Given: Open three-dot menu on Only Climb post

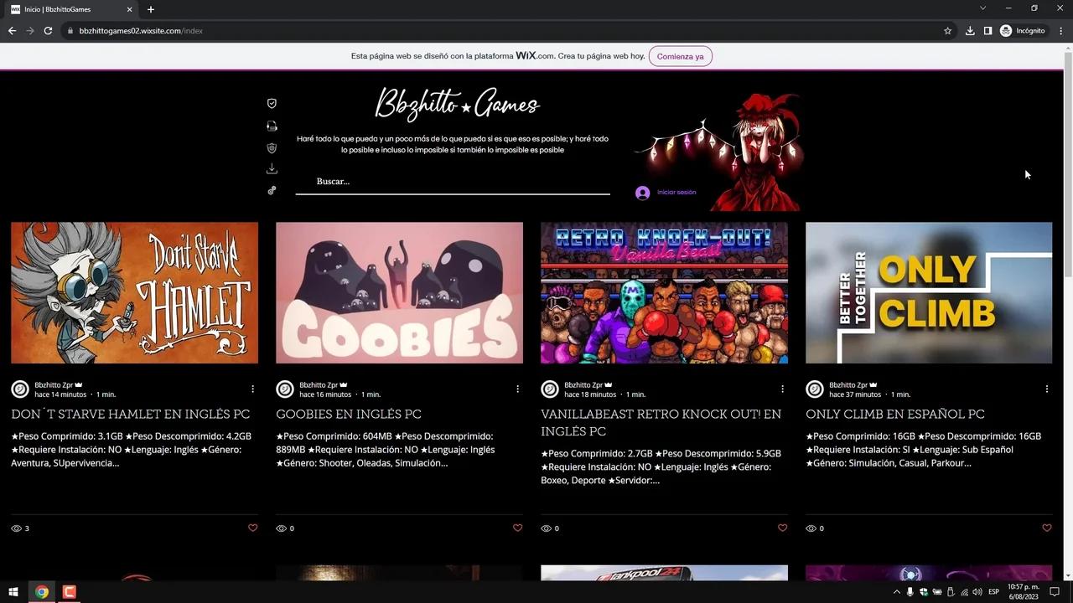Looking at the screenshot, I should click(x=1046, y=389).
